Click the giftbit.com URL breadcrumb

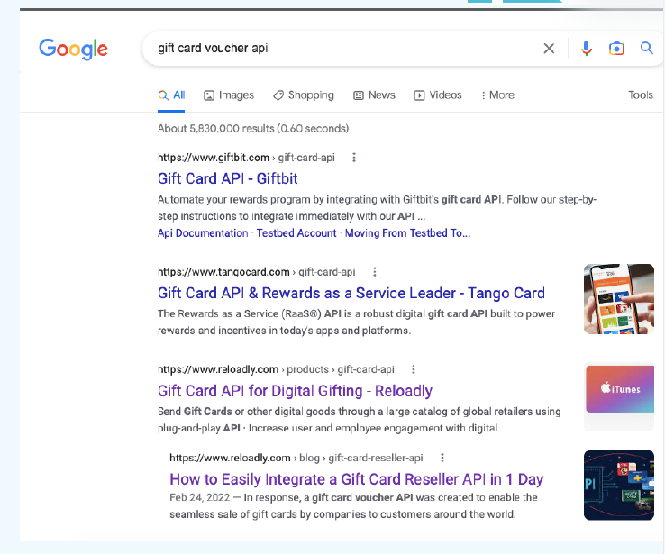point(246,158)
